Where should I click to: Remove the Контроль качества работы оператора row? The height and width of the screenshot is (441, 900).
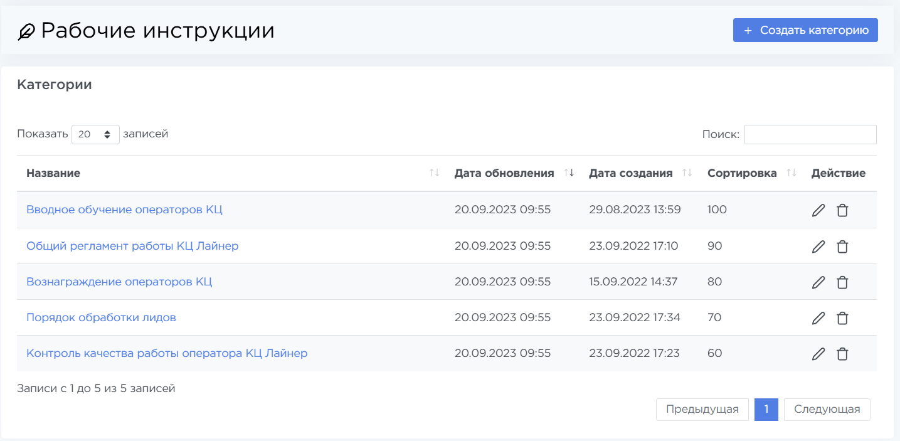(x=842, y=354)
